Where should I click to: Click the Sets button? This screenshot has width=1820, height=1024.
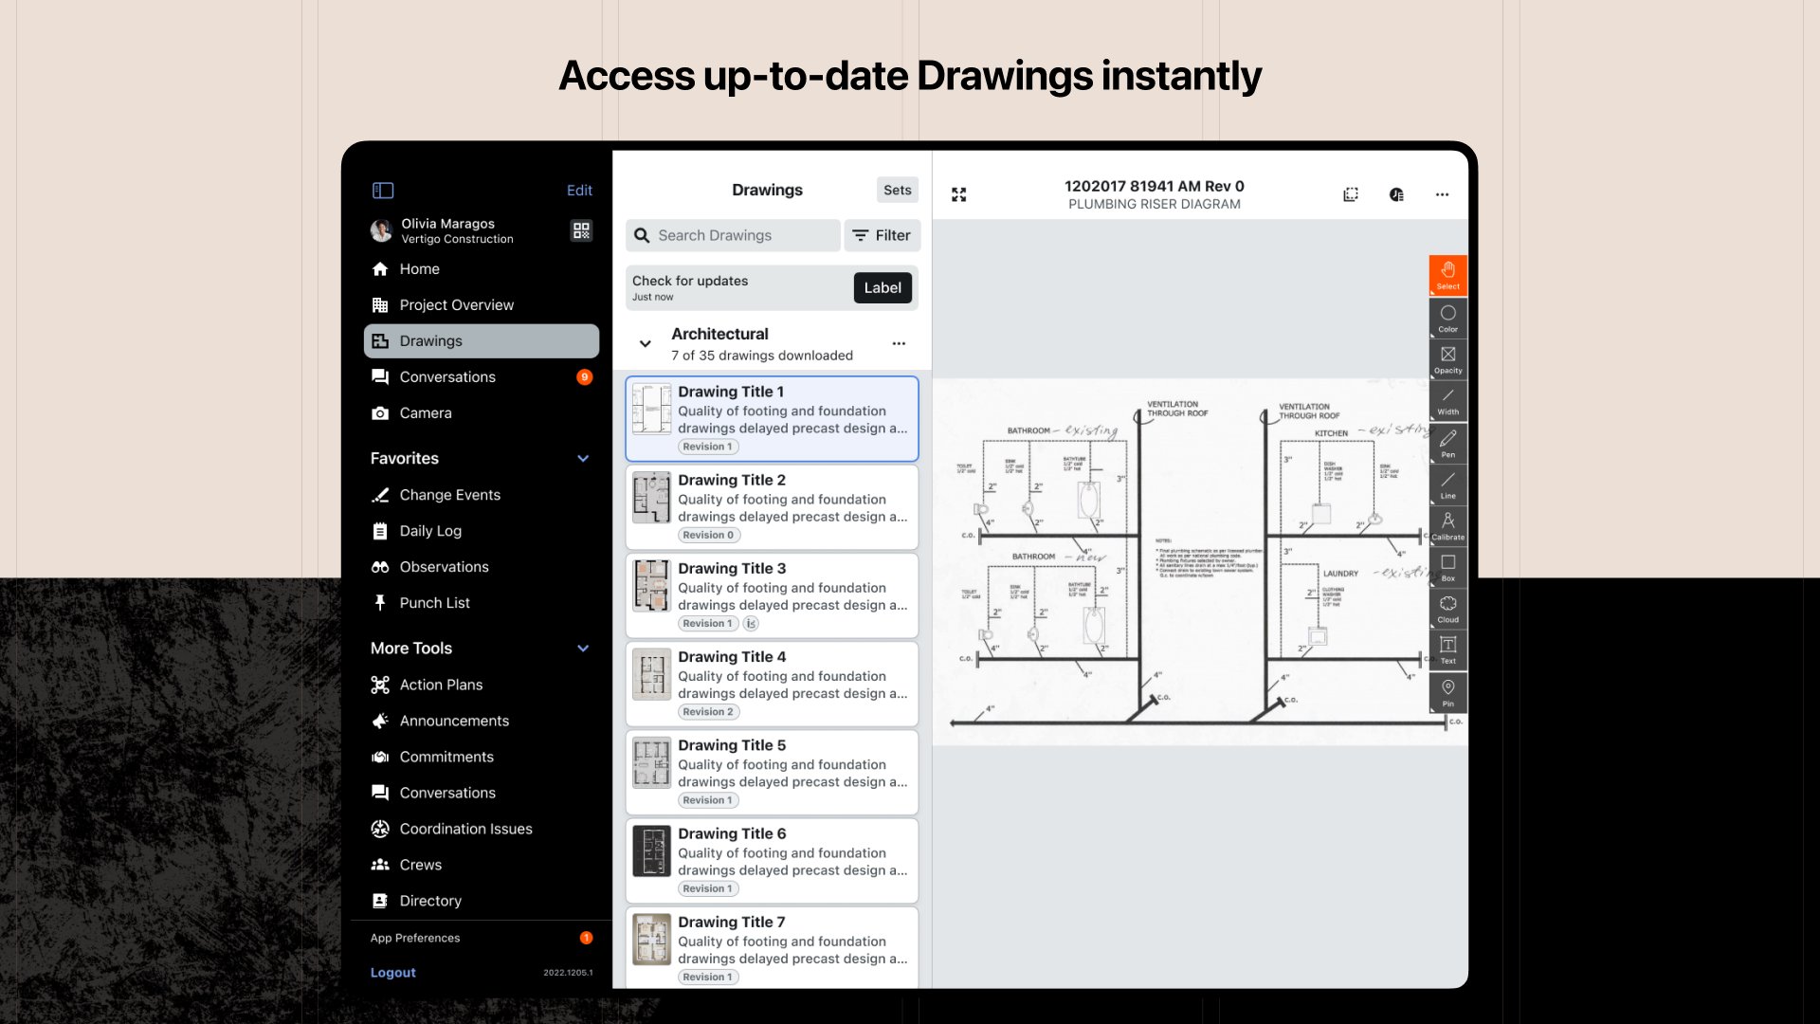click(897, 190)
